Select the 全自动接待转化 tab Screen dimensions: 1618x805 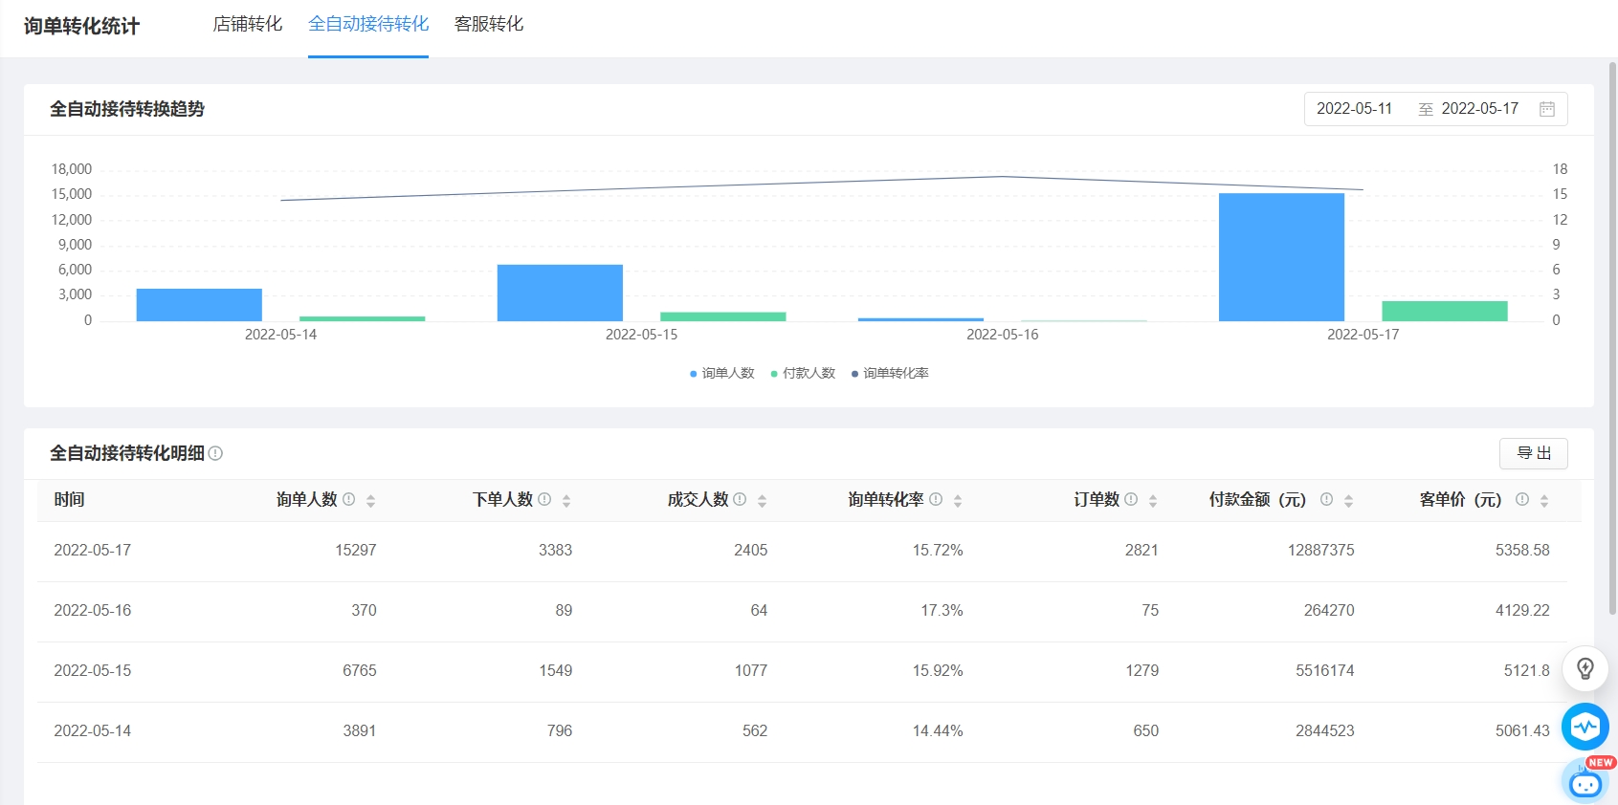pyautogui.click(x=368, y=24)
